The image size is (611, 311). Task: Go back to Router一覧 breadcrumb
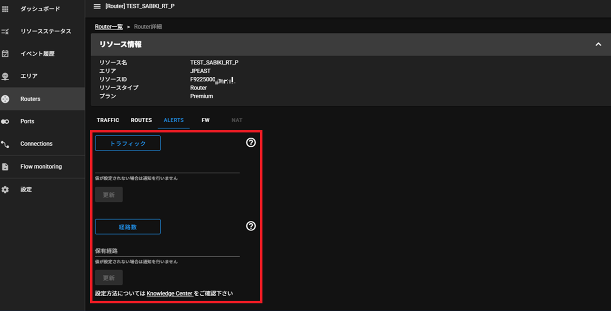click(x=109, y=27)
